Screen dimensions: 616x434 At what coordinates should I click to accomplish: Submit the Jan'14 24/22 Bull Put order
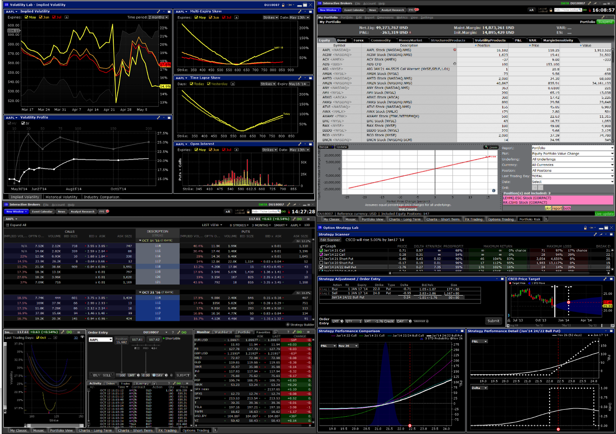[x=493, y=321]
